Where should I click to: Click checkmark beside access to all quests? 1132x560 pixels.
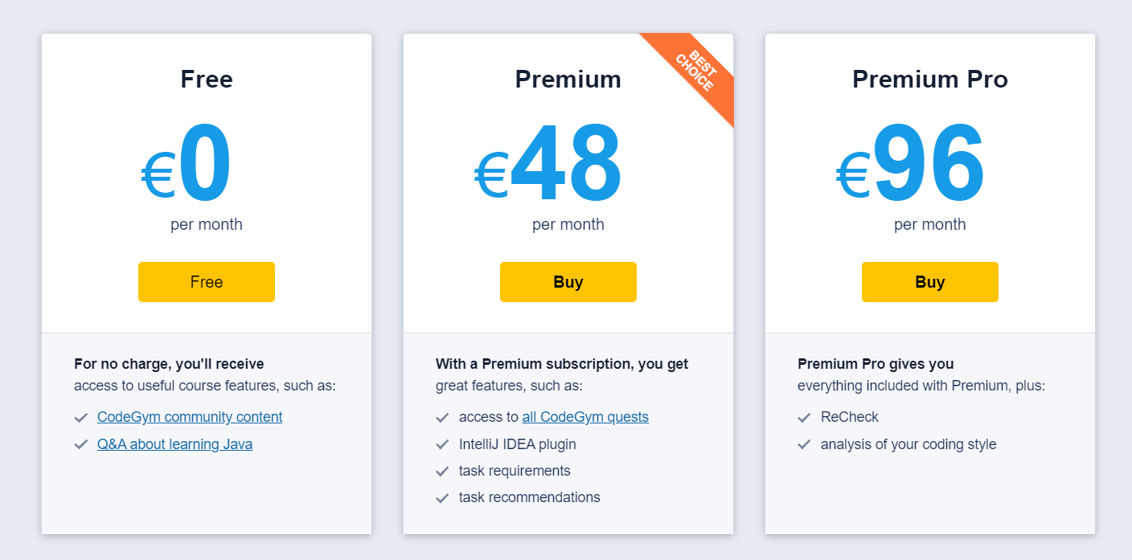[442, 418]
